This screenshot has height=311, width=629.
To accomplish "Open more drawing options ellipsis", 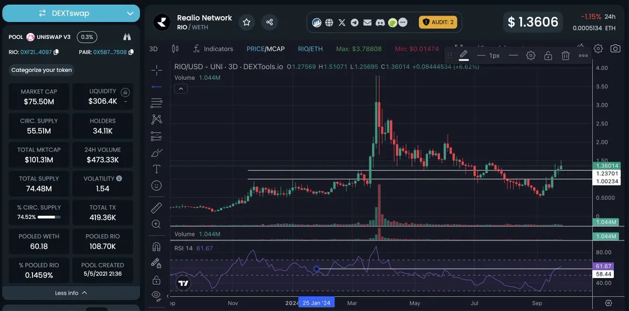I will coord(583,55).
